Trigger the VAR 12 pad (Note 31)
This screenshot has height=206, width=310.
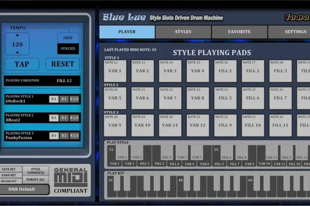198,125
